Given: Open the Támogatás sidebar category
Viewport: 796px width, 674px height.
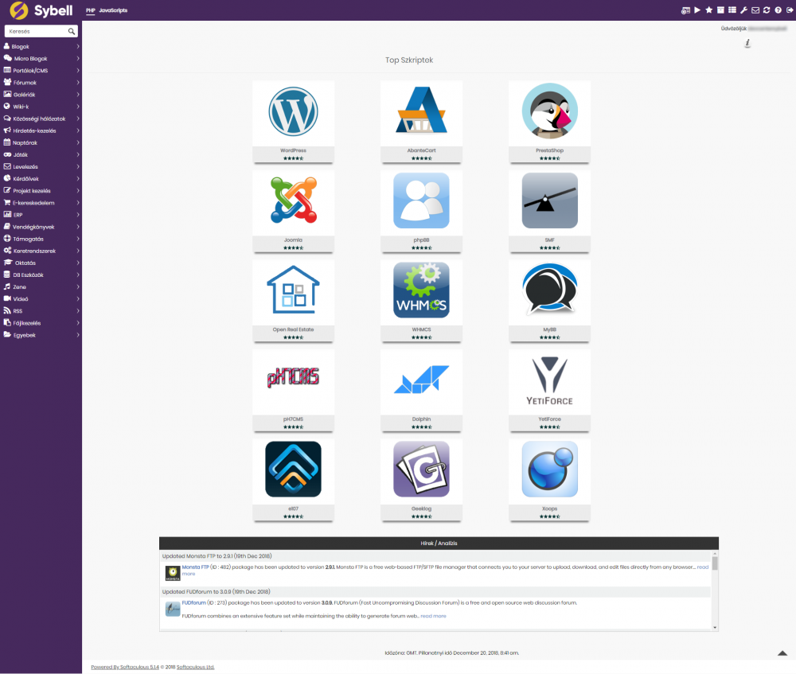Looking at the screenshot, I should click(x=41, y=239).
